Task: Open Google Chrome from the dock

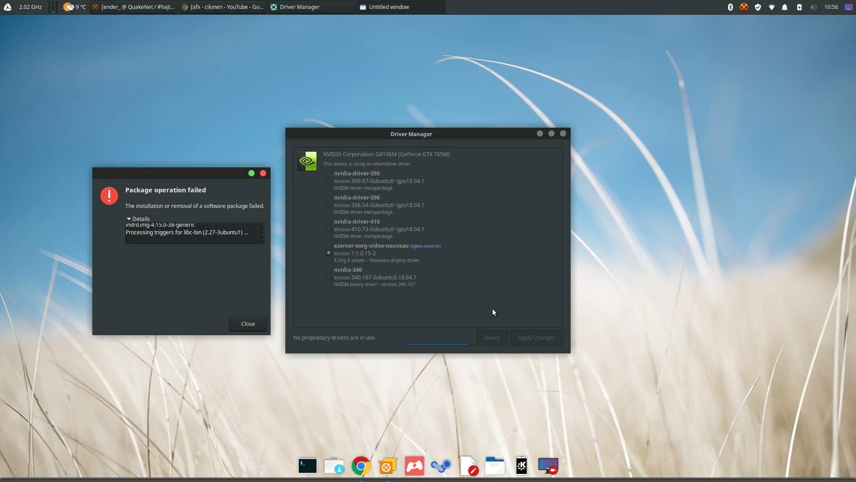Action: pyautogui.click(x=361, y=466)
